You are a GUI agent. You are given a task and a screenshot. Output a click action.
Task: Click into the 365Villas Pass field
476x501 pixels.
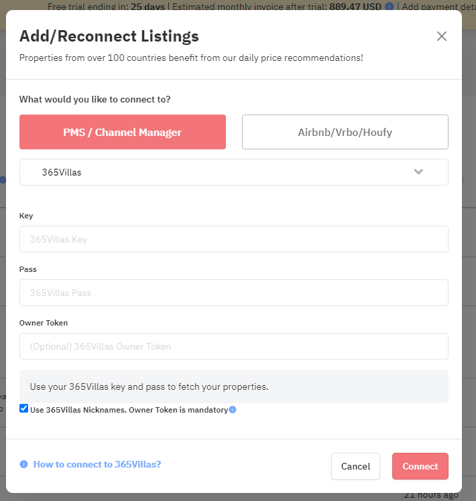pos(234,293)
